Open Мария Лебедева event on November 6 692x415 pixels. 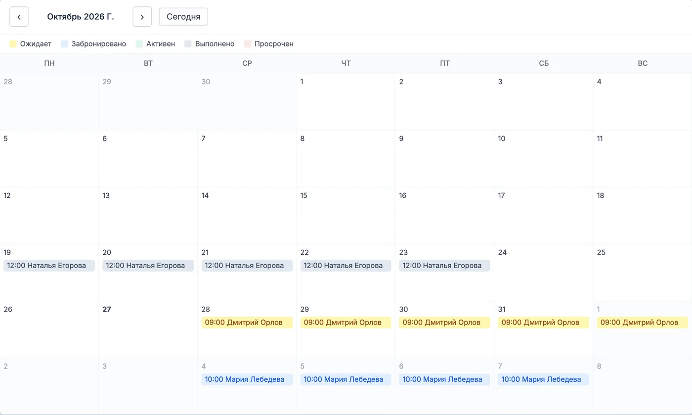pyautogui.click(x=444, y=379)
